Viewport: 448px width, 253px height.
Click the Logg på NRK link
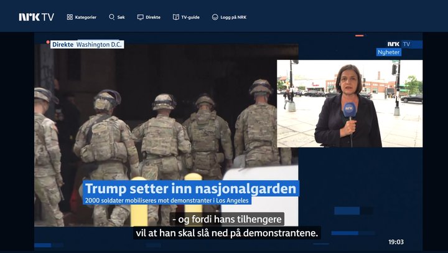coord(233,17)
